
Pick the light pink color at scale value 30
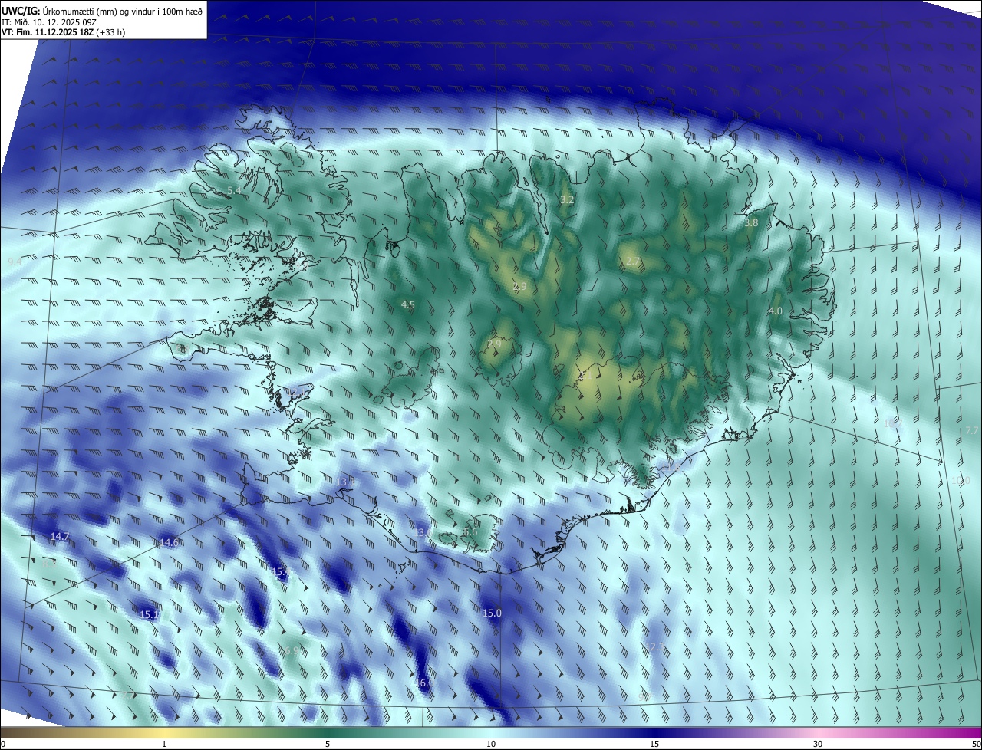coord(818,732)
